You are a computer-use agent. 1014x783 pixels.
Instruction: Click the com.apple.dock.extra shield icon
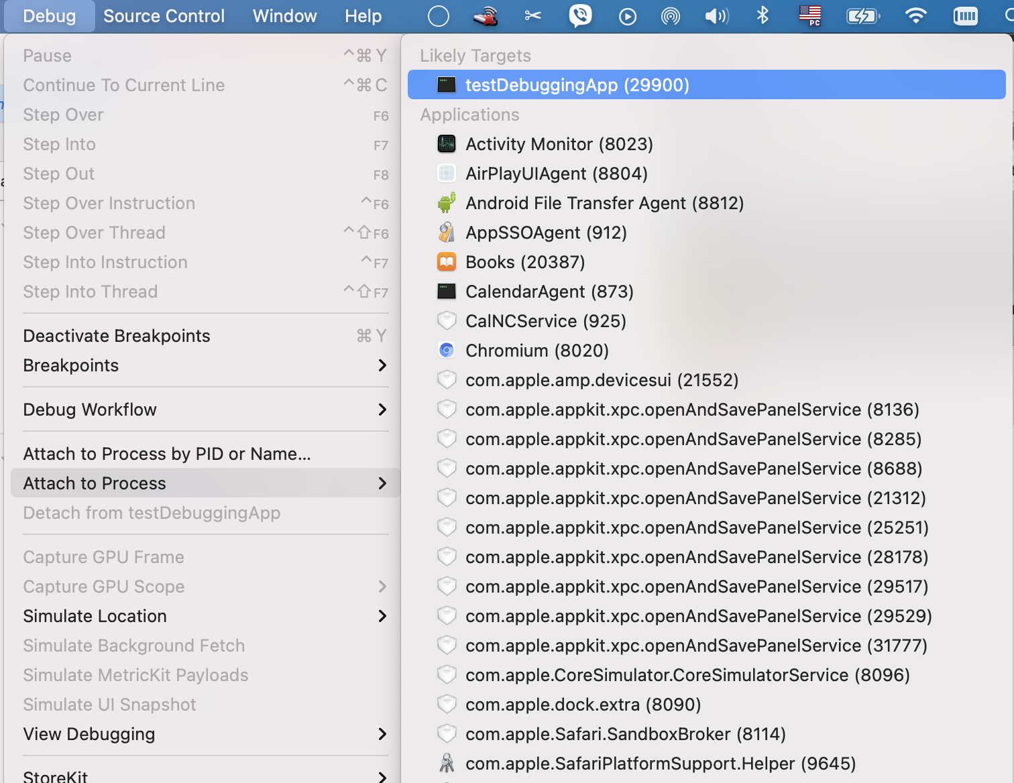click(447, 704)
